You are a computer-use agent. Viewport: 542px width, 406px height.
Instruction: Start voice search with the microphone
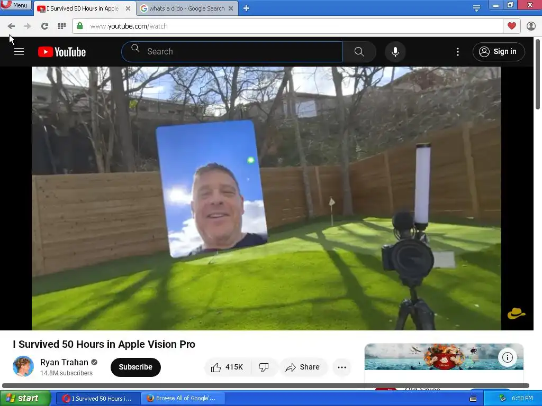[395, 52]
